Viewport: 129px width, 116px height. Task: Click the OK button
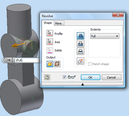tap(90, 77)
